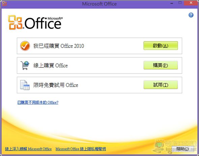
Task: Select the text 我已經購買 Office 2010
Action: coord(59,46)
